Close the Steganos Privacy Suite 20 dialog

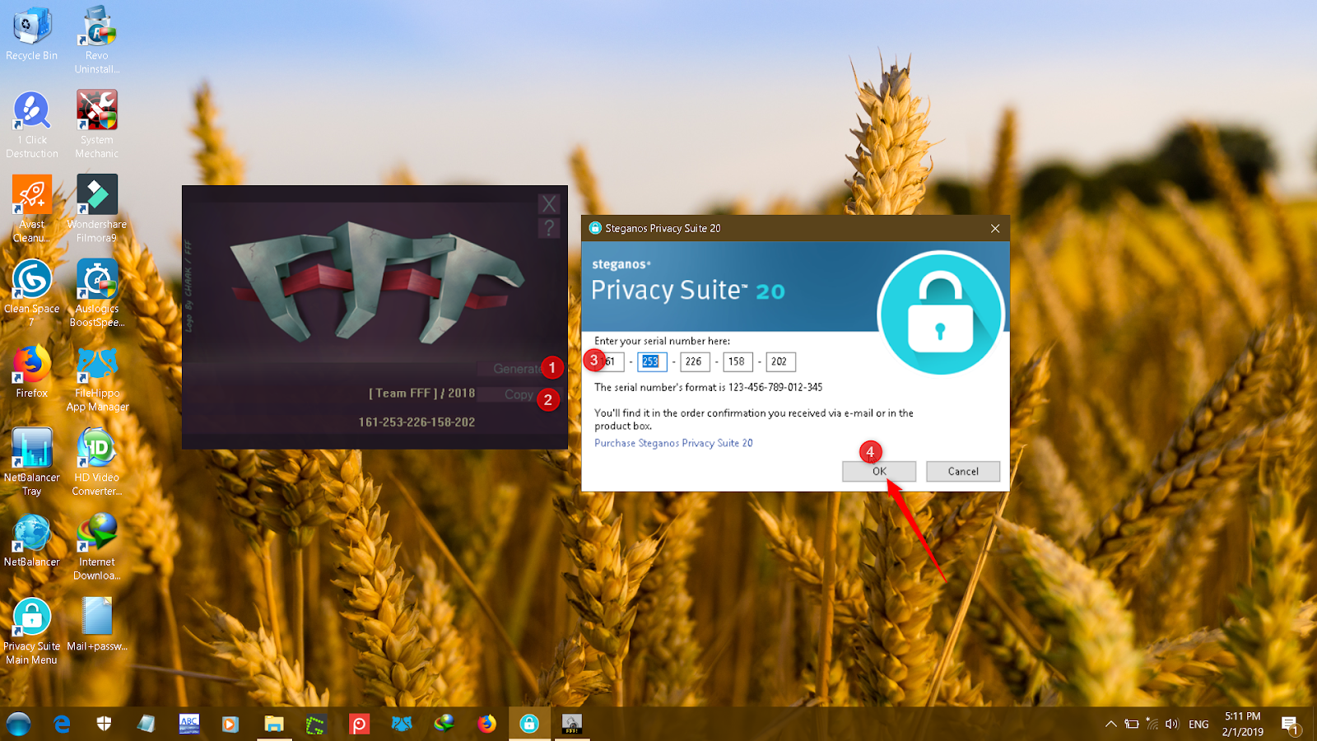click(995, 228)
